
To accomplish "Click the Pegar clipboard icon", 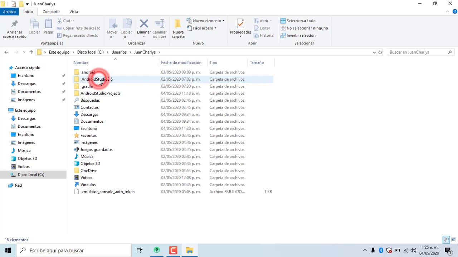I will [49, 24].
